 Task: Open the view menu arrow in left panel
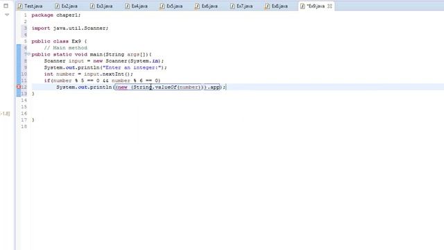coord(7,15)
